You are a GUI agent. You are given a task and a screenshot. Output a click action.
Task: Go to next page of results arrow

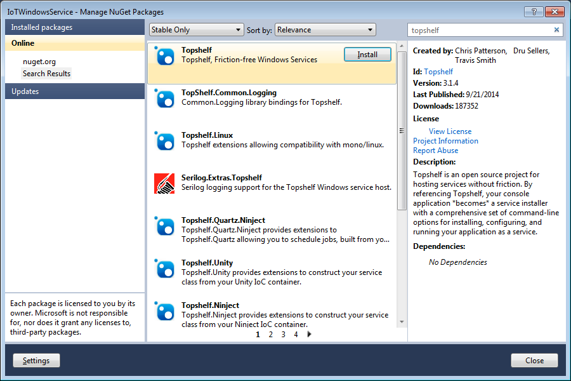pos(309,334)
